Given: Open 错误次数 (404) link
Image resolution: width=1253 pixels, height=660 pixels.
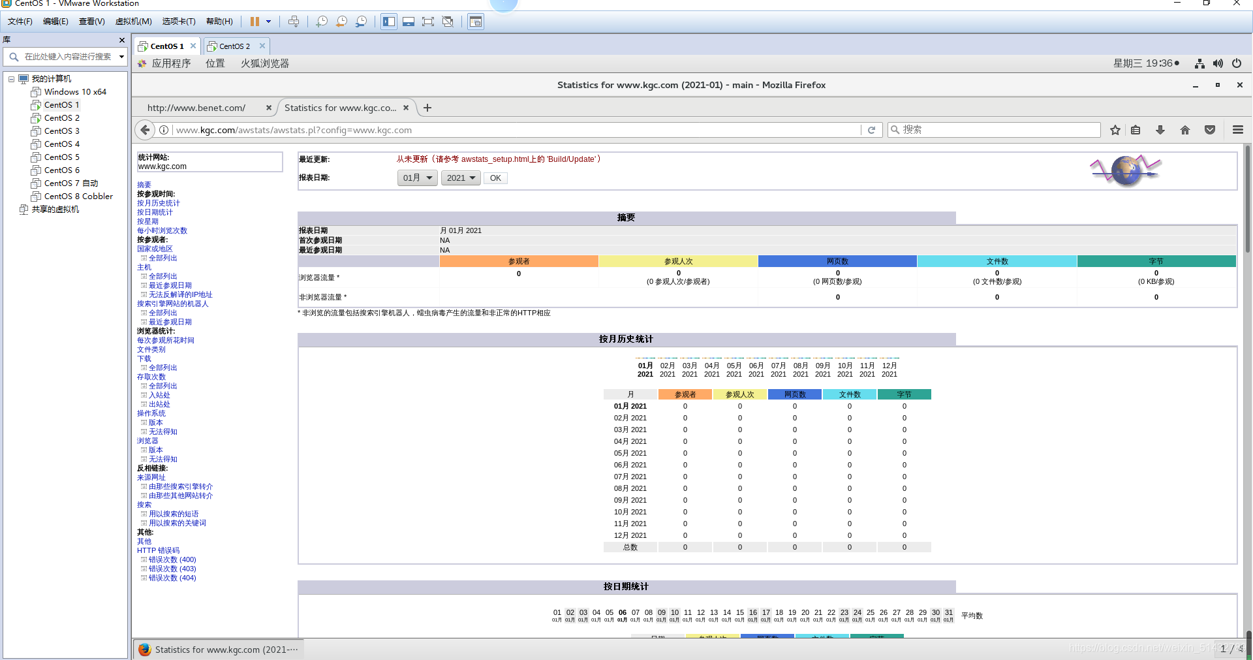Looking at the screenshot, I should [x=172, y=578].
